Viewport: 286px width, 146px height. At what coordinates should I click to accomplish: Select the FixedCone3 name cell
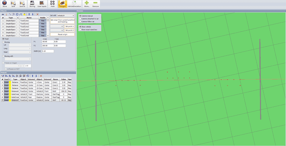tap(29, 26)
